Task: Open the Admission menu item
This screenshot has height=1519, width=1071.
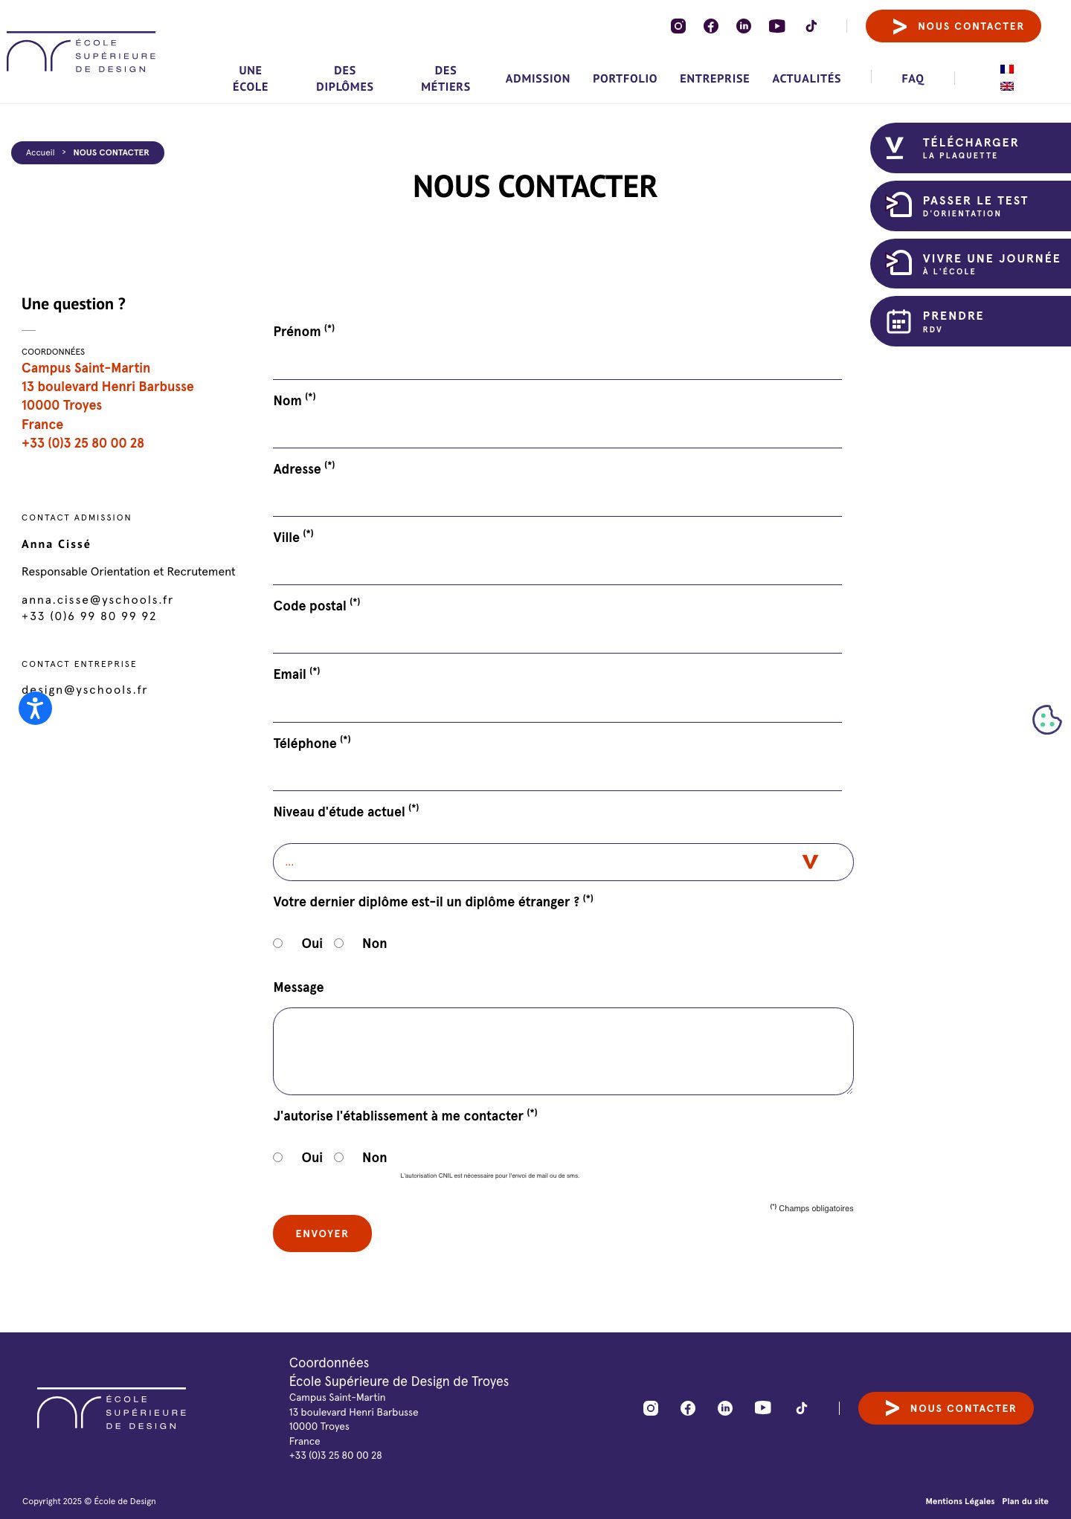Action: [538, 79]
